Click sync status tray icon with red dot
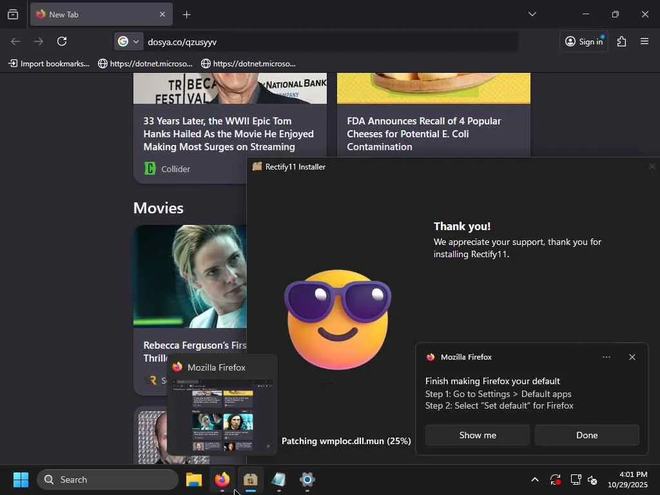 (x=555, y=480)
